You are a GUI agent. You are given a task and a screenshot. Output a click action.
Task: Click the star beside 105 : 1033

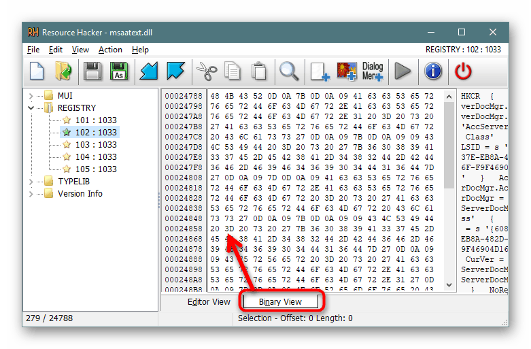click(x=67, y=169)
